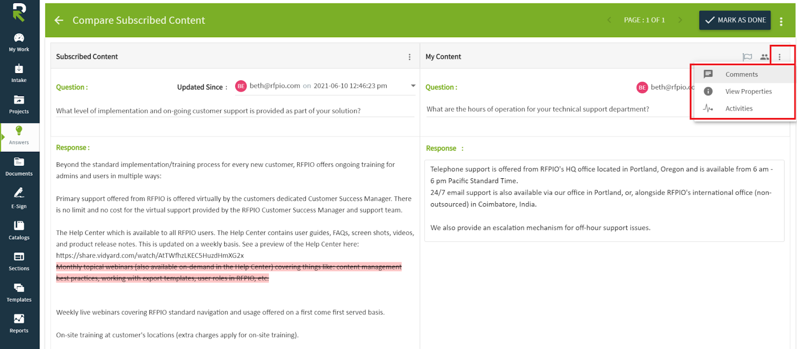Go to Projects in sidebar

(19, 105)
